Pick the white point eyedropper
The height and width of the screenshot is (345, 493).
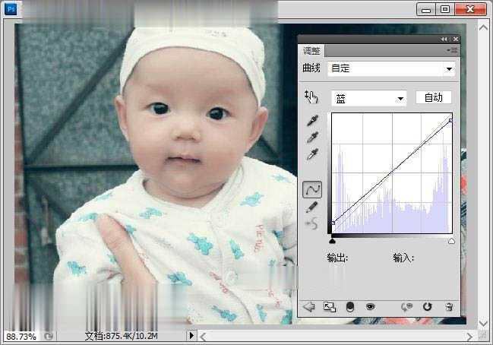click(x=312, y=154)
